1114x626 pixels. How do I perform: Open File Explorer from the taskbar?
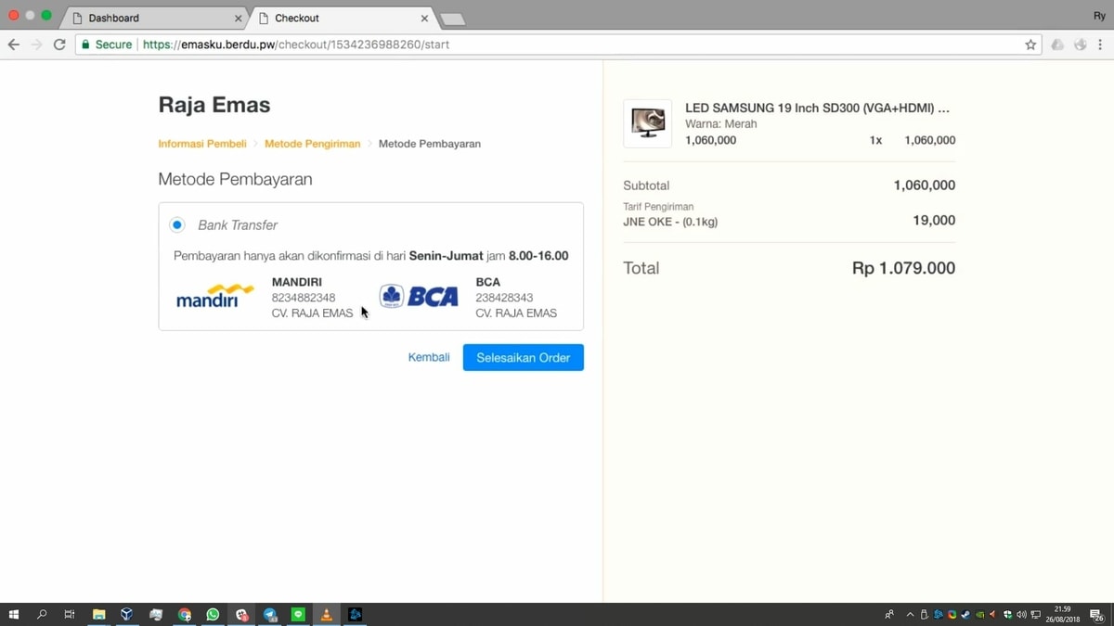click(x=98, y=615)
